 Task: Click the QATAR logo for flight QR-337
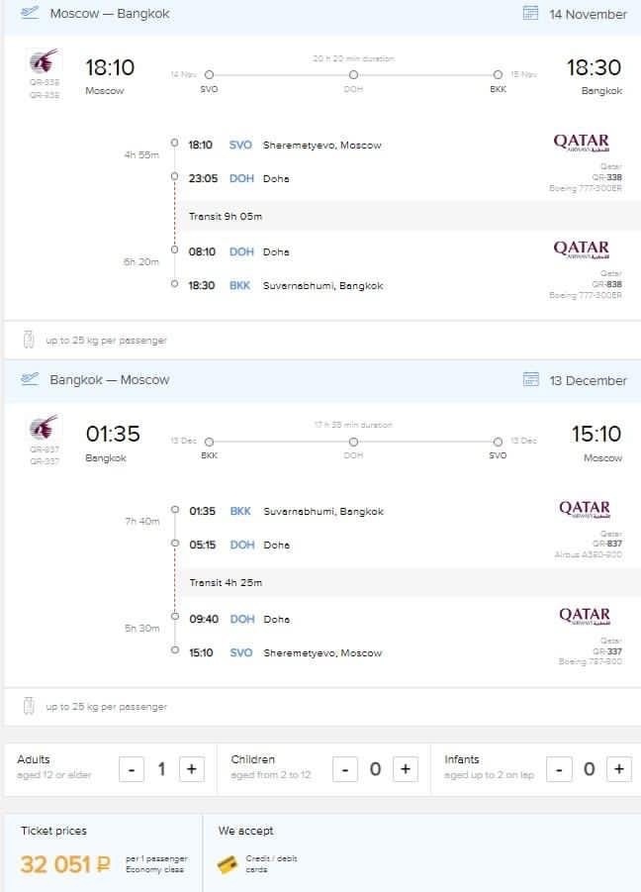[585, 616]
